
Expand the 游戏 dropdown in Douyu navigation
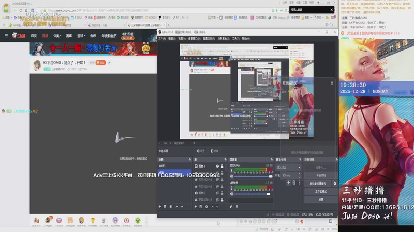(81, 36)
